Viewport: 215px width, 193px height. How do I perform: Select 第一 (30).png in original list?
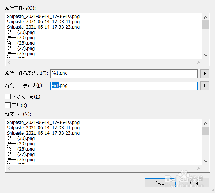(21, 33)
